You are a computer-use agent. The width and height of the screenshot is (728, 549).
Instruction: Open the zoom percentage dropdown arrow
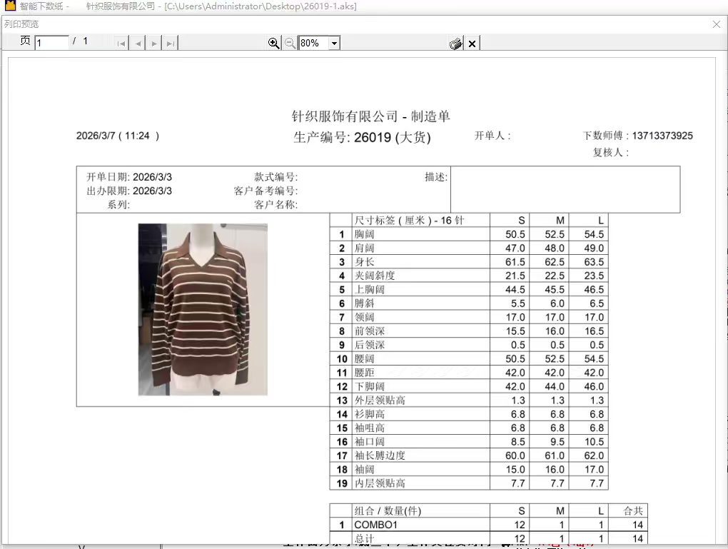334,44
